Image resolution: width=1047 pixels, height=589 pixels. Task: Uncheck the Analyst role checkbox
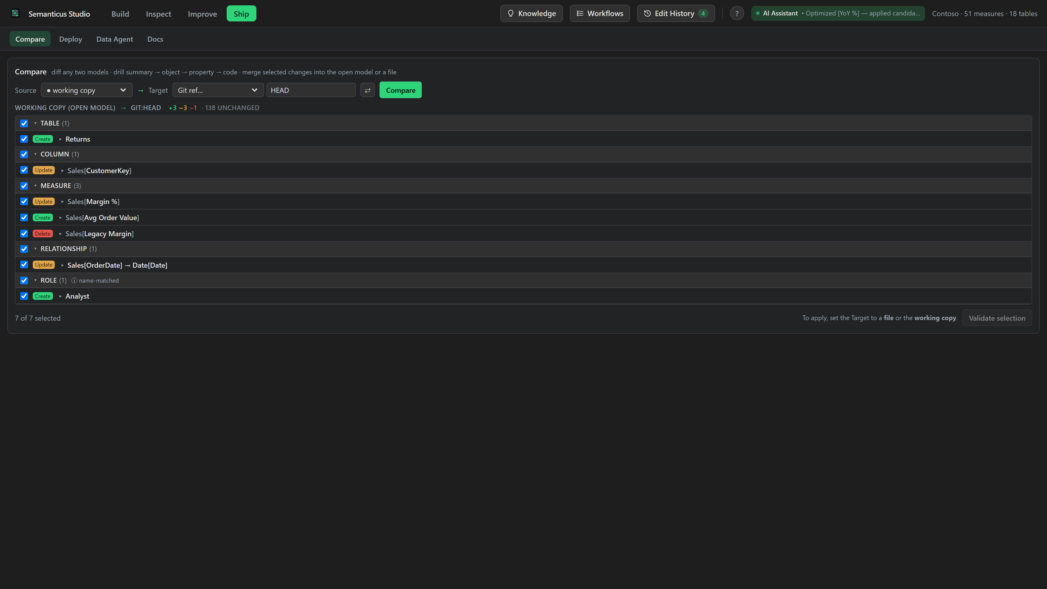[x=24, y=296]
